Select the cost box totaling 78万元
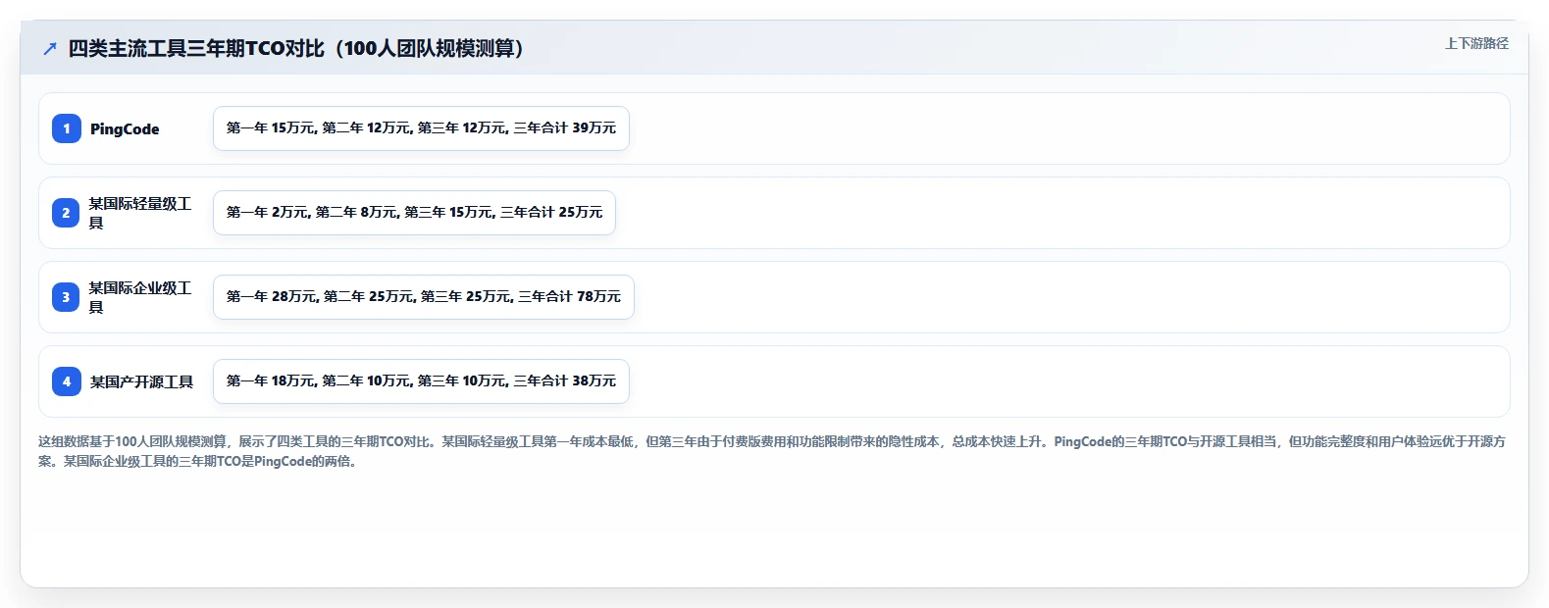 point(424,297)
